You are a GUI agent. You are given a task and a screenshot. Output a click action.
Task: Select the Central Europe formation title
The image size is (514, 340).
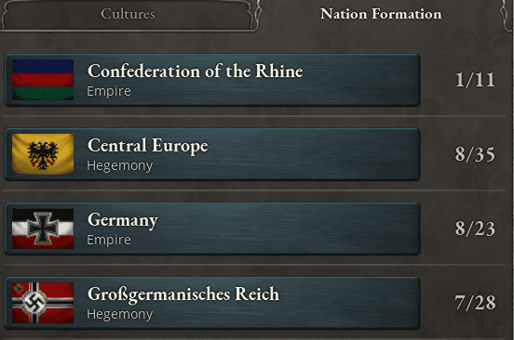pos(147,146)
